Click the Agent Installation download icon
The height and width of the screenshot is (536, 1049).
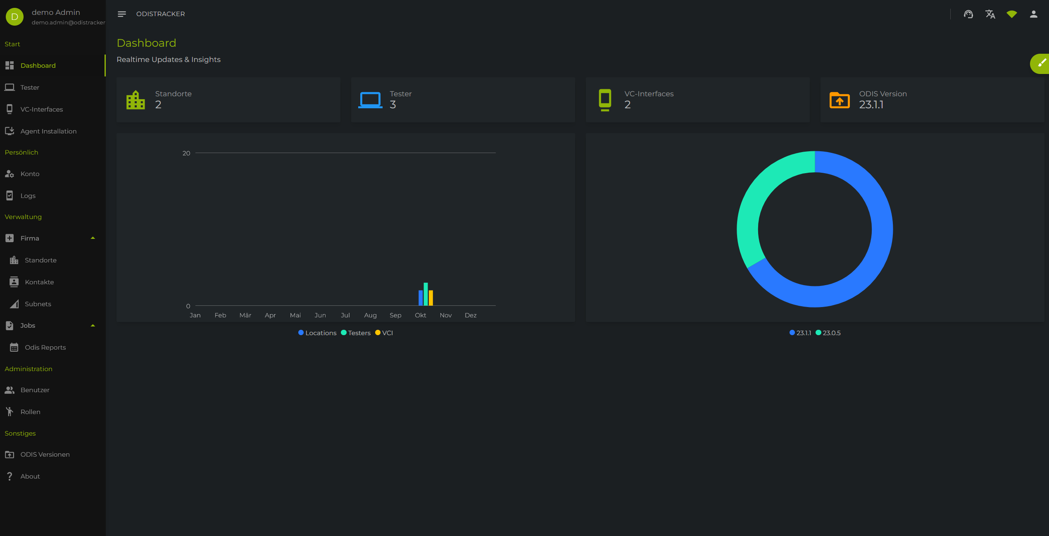(10, 131)
